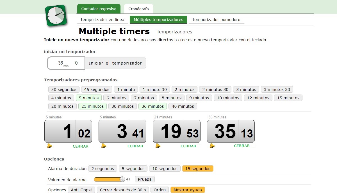Click the alarm bell icon under the first 5-minute timer

[49, 145]
